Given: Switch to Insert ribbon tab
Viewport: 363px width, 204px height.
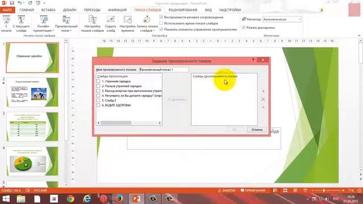Looking at the screenshot, I should (x=48, y=10).
